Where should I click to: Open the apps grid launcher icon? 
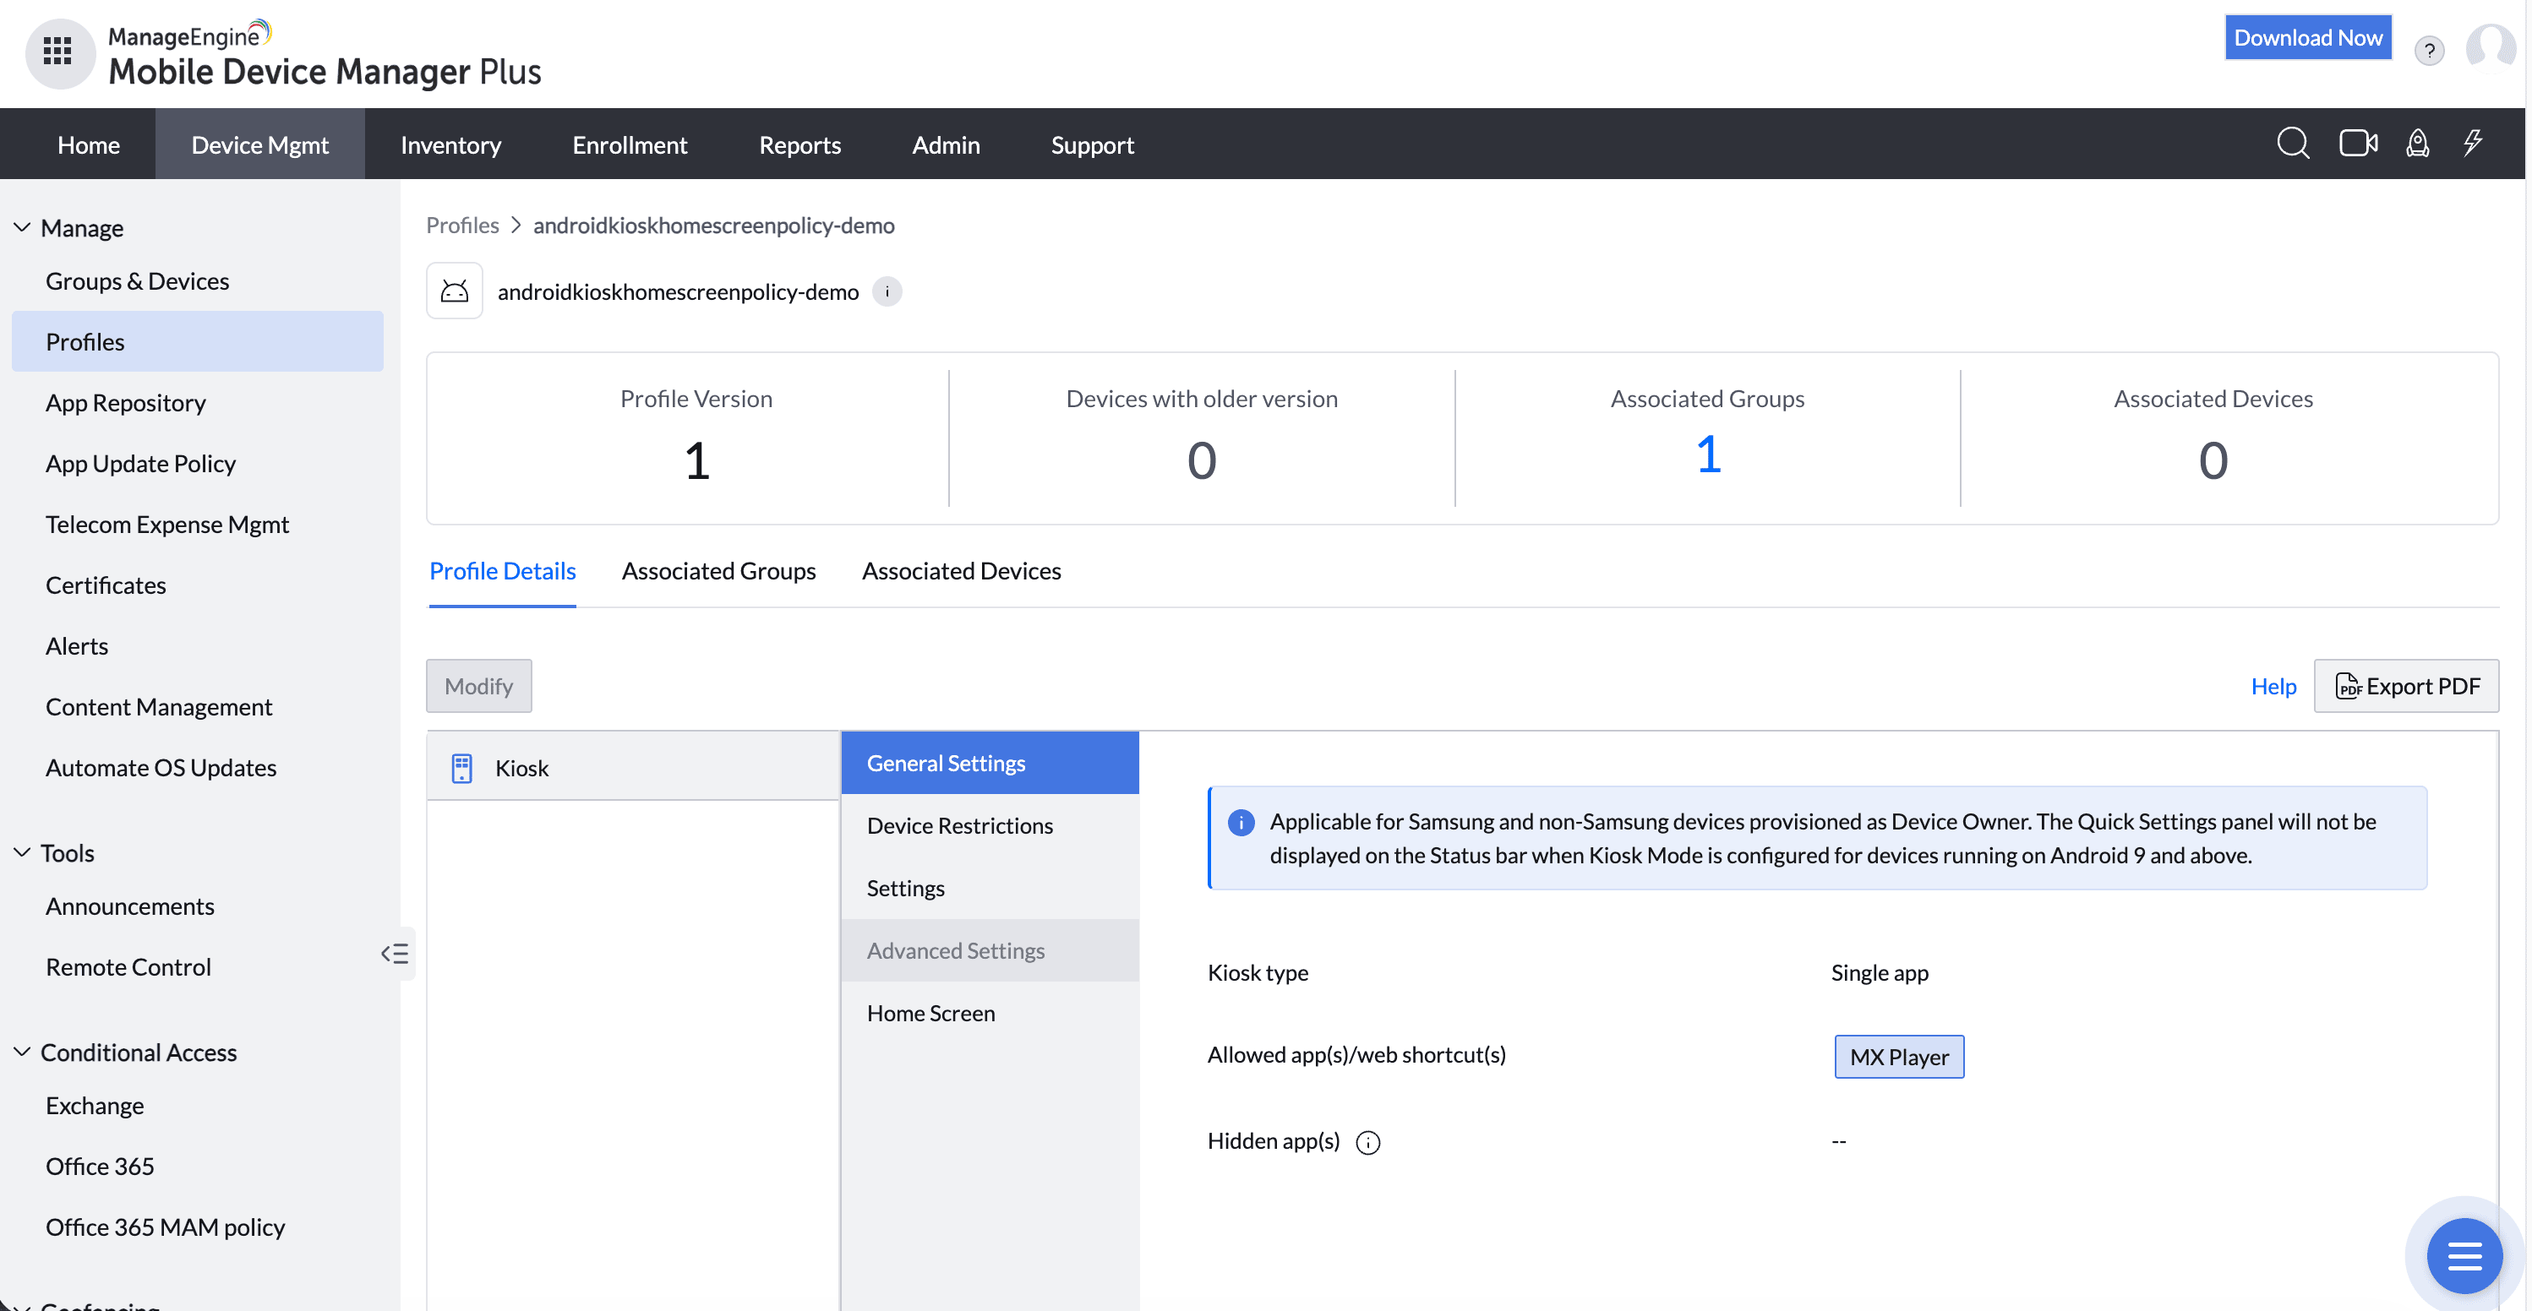coord(57,51)
